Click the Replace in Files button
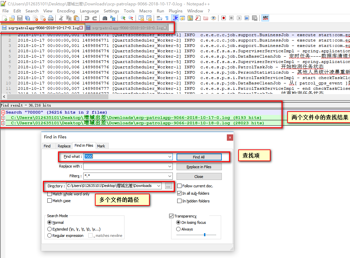This screenshot has width=350, height=258. (199, 167)
